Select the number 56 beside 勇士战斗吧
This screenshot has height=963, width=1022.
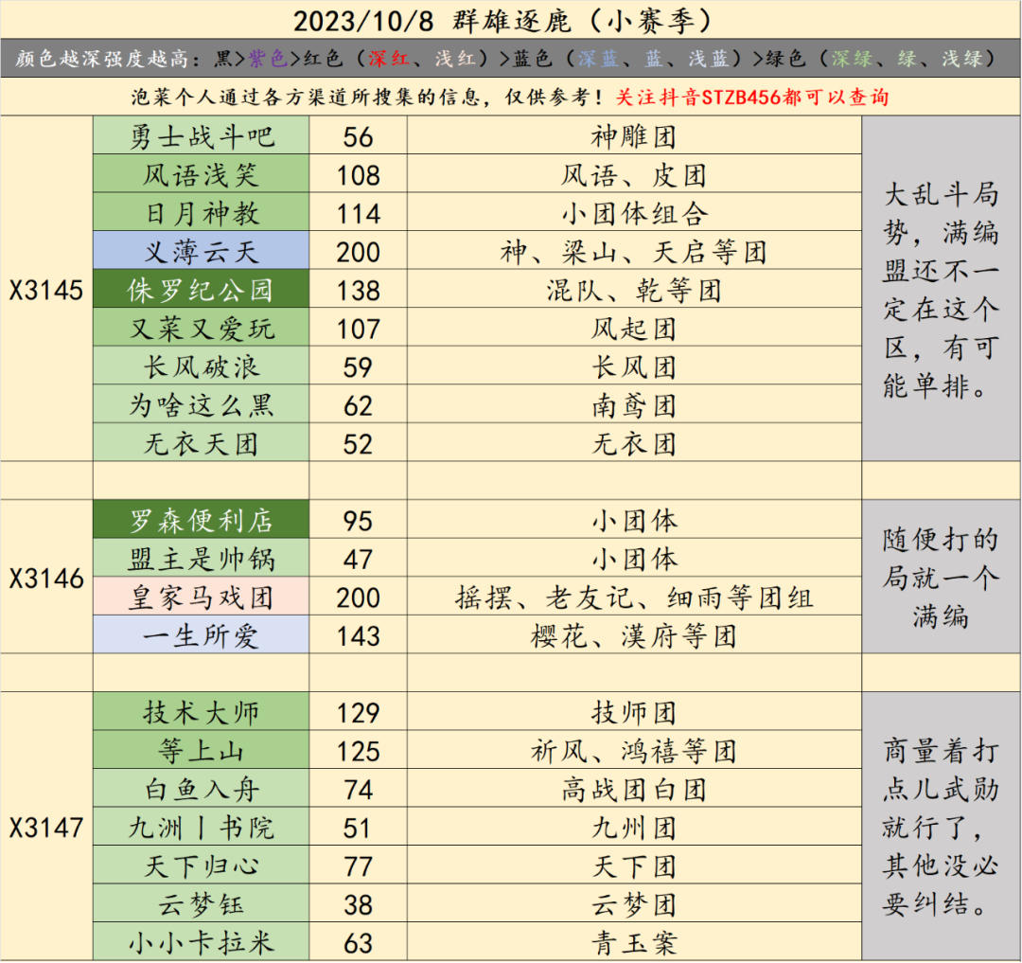point(358,136)
